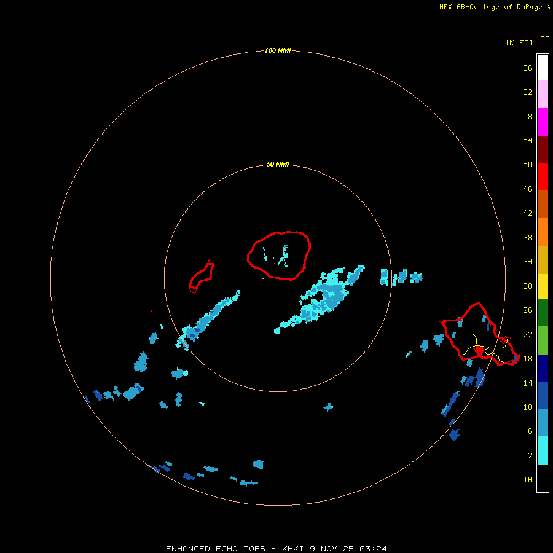Click the white swatch in the tops legend
553x553 pixels.
click(x=543, y=68)
